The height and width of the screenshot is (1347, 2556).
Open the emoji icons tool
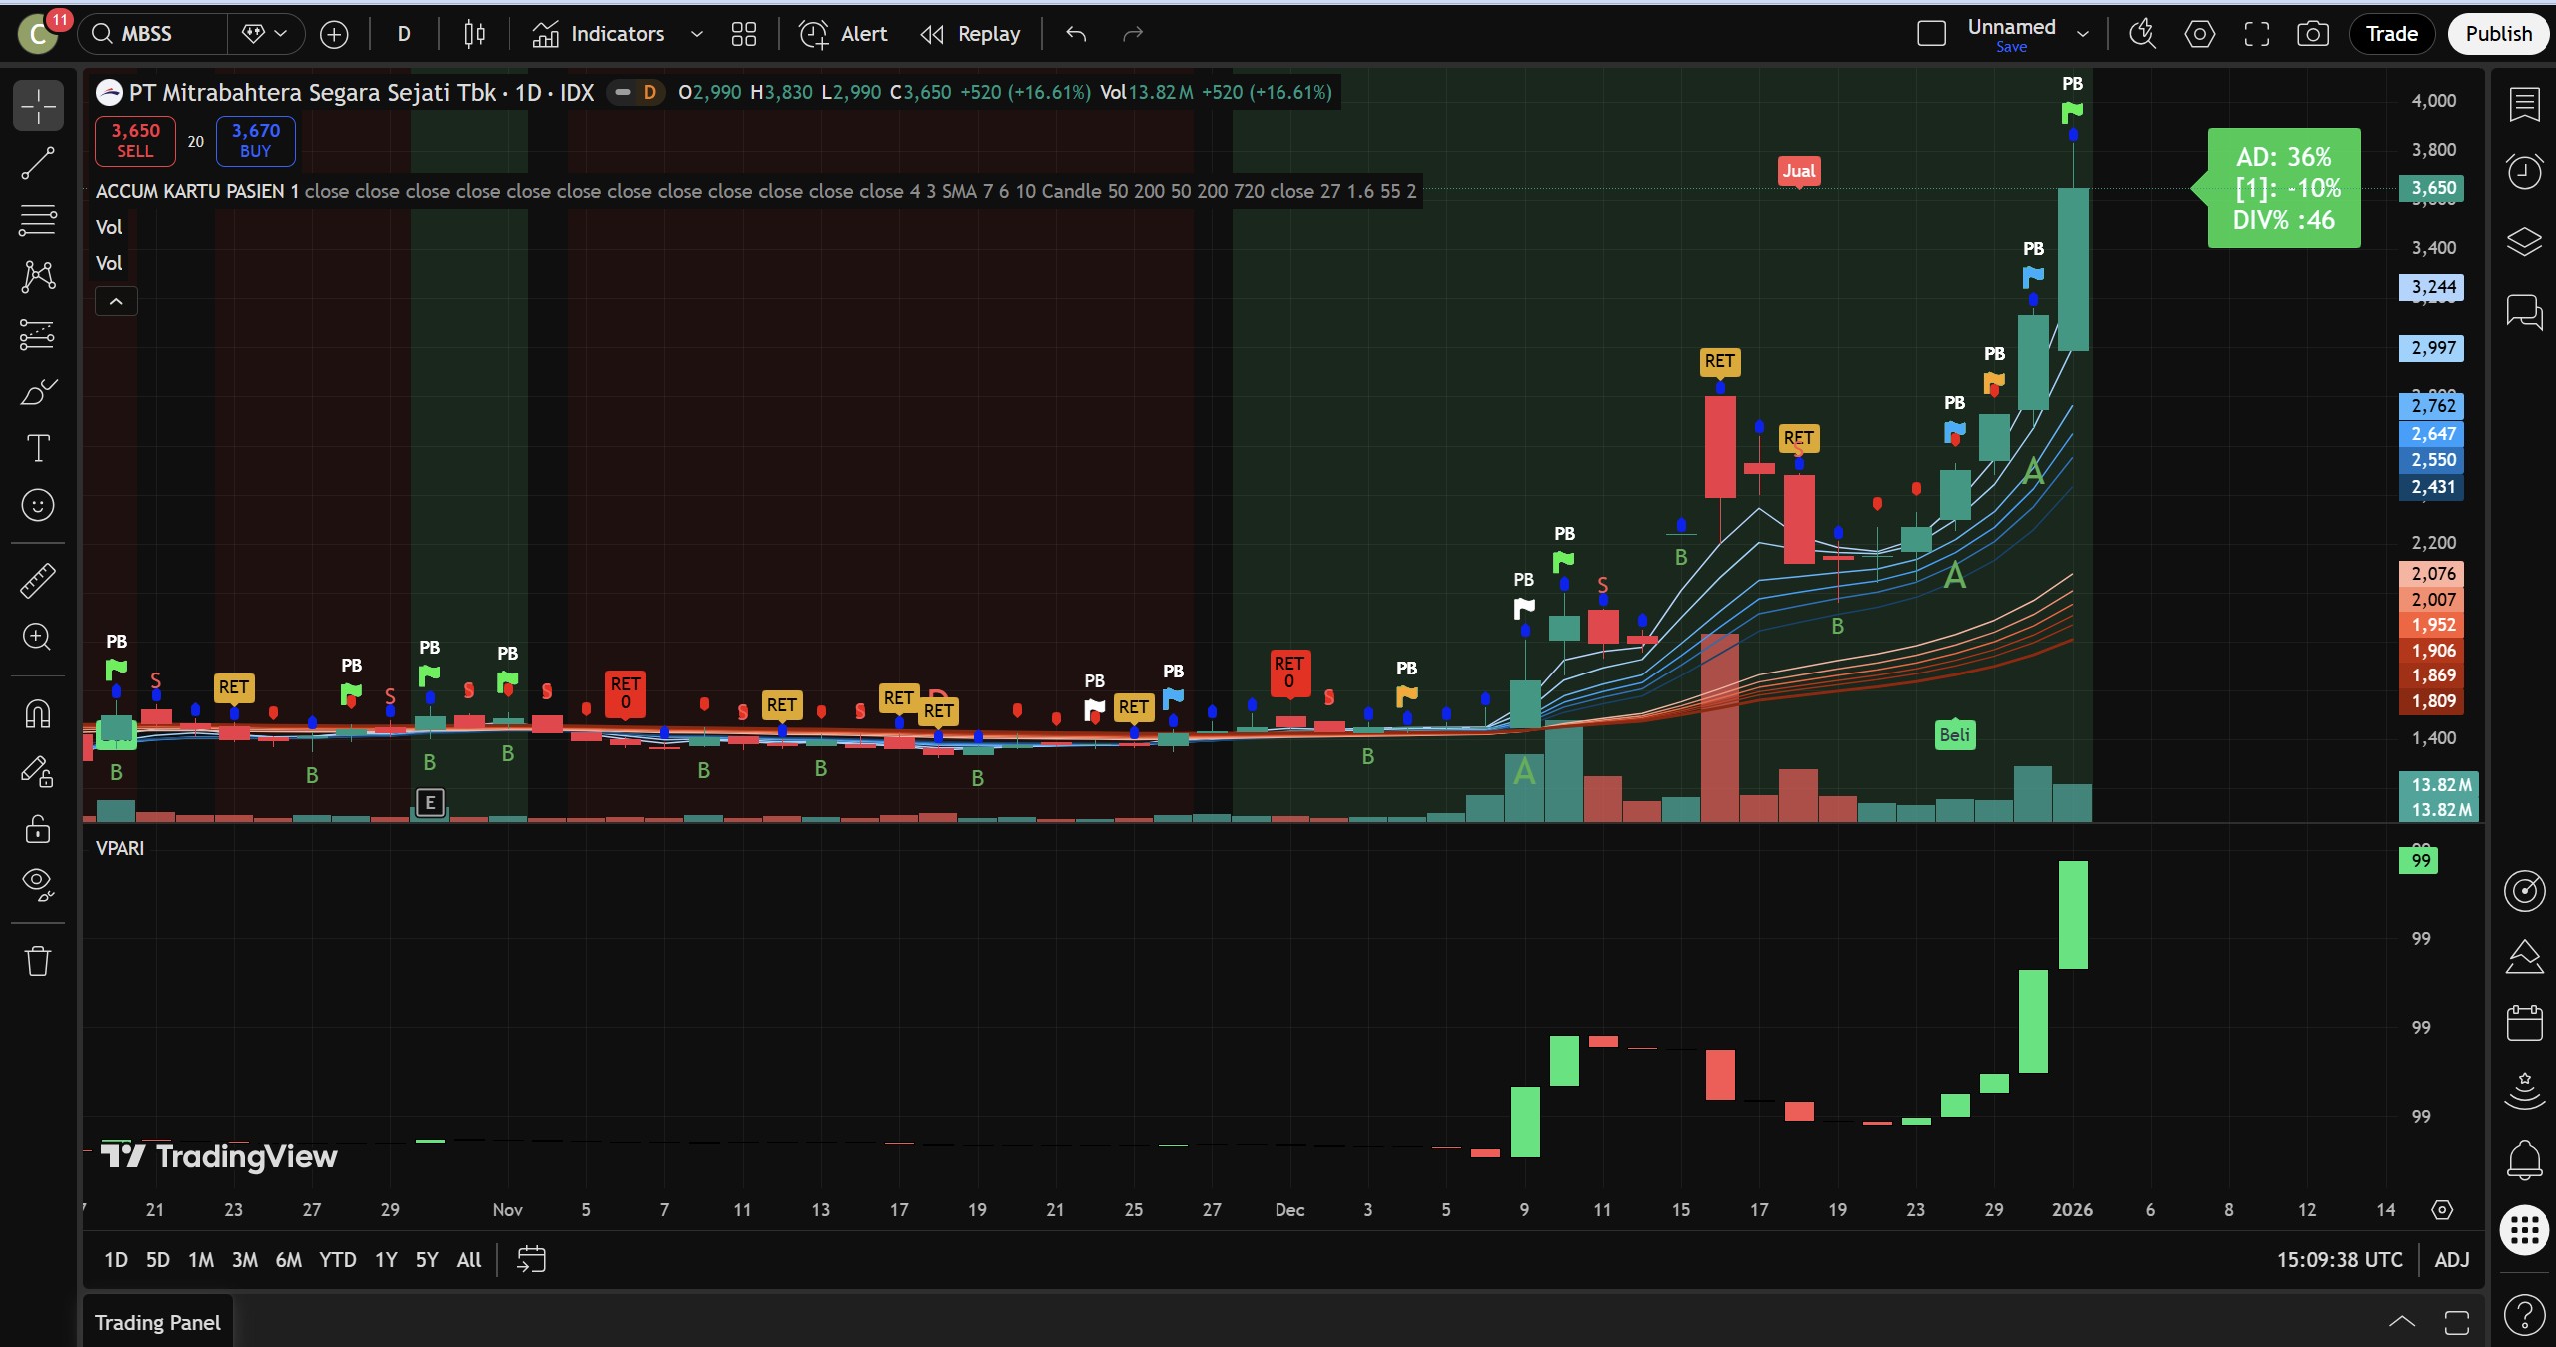(x=38, y=505)
